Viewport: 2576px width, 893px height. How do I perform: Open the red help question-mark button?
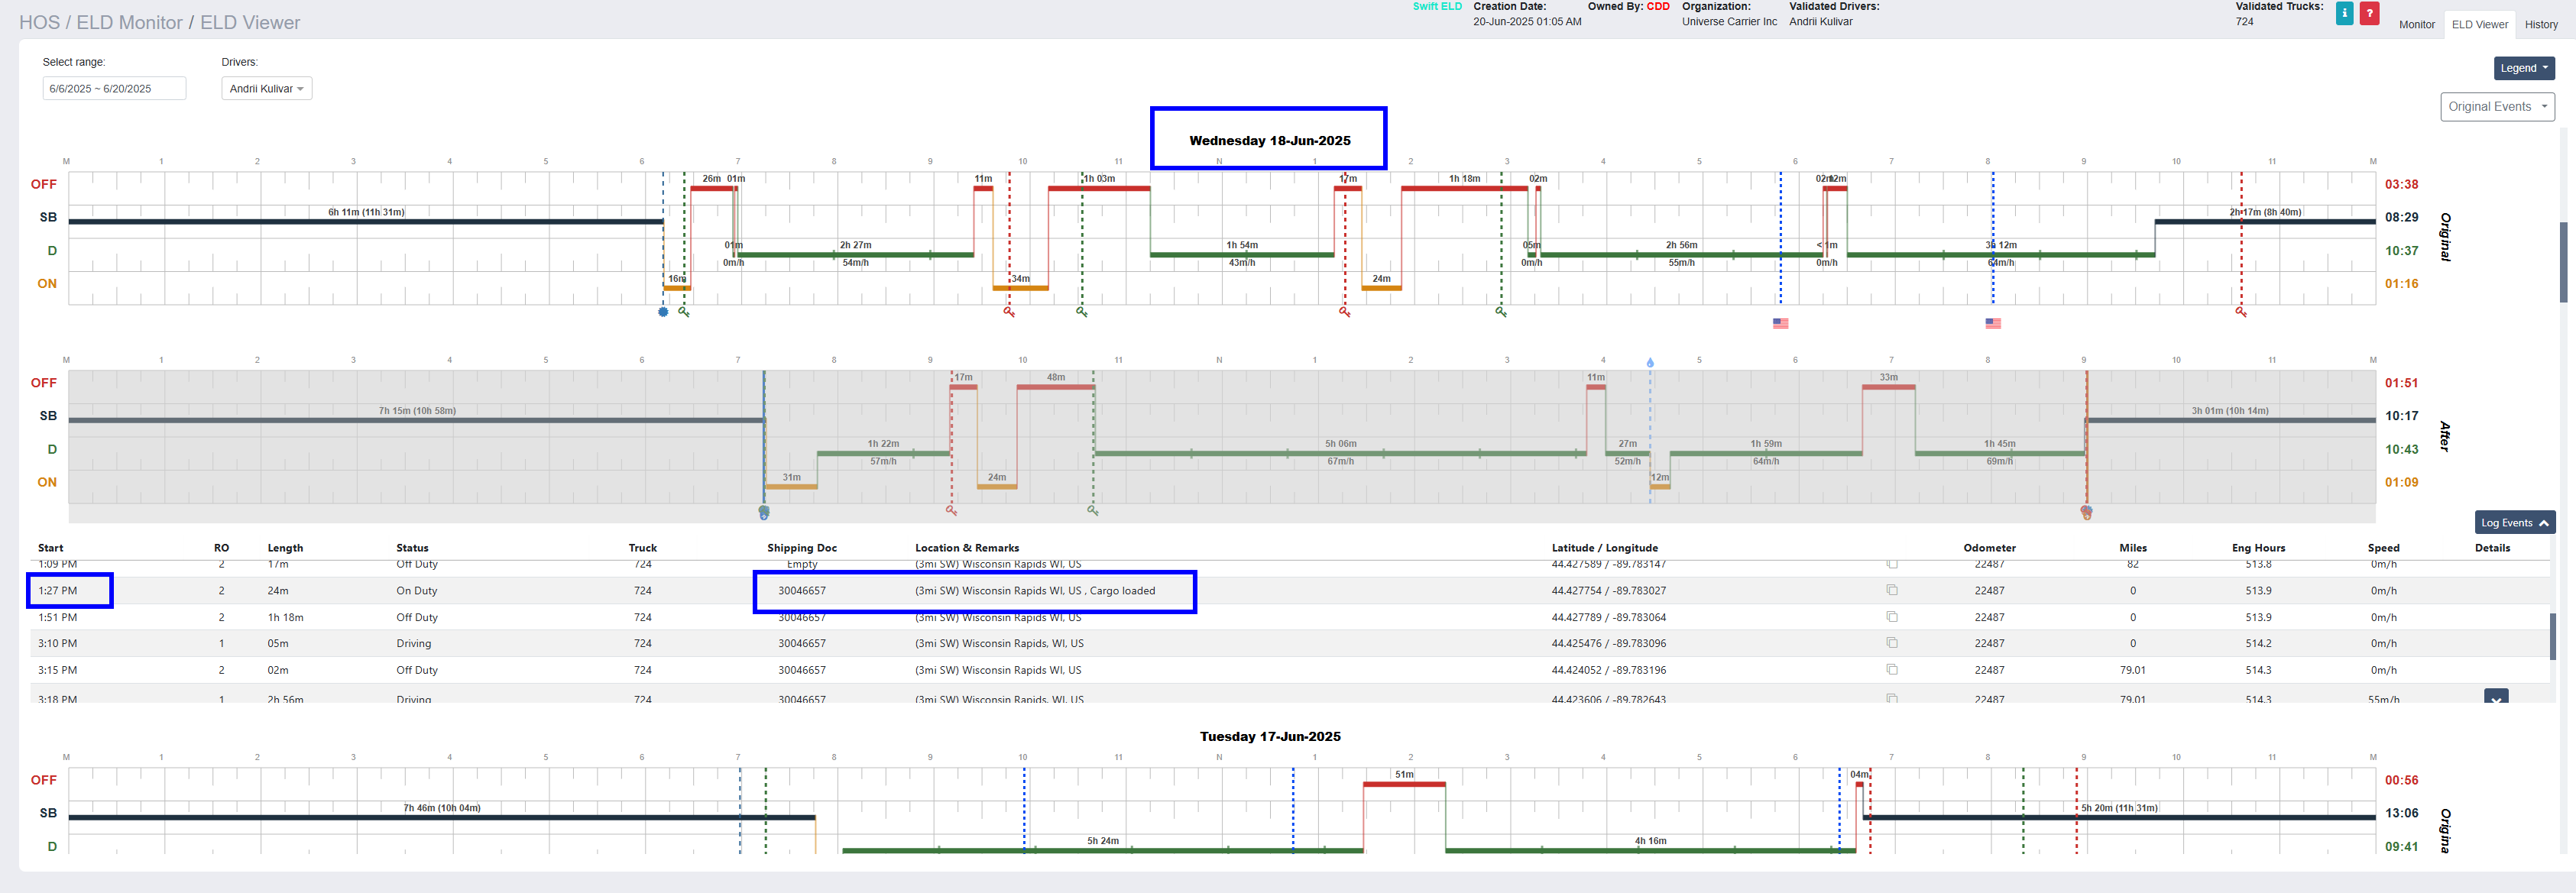[2369, 13]
